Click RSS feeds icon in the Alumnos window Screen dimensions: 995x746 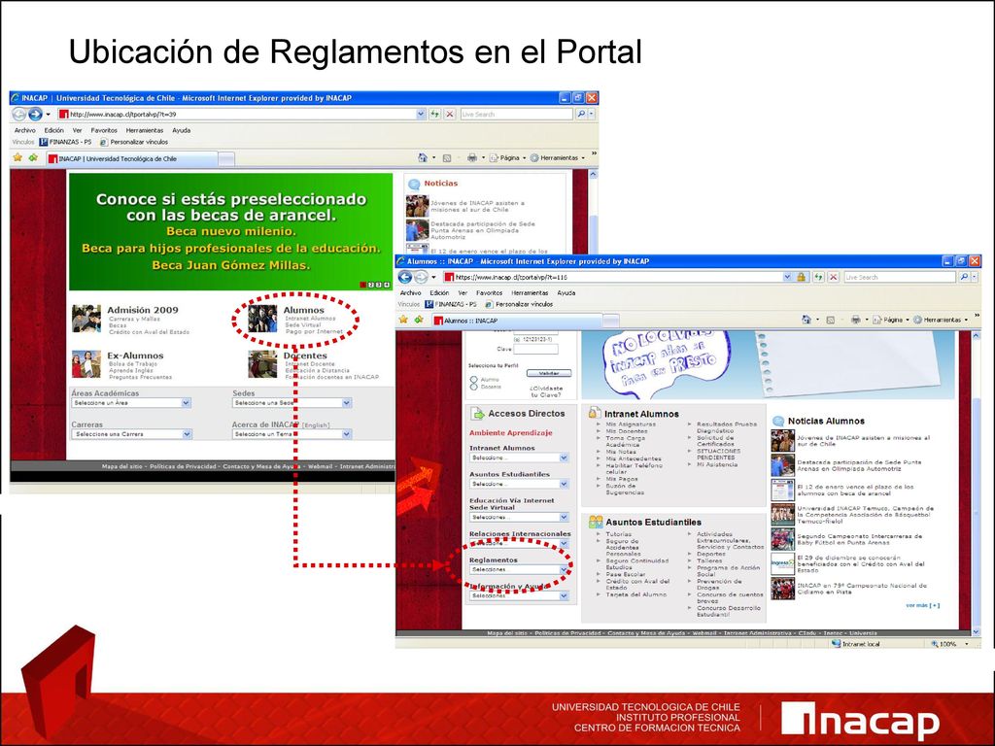[830, 321]
